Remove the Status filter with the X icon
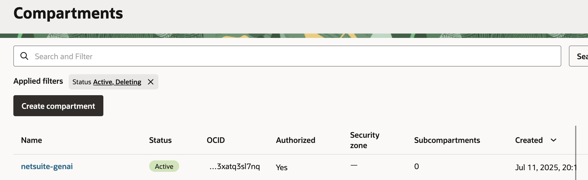This screenshot has height=180, width=588. pos(151,82)
